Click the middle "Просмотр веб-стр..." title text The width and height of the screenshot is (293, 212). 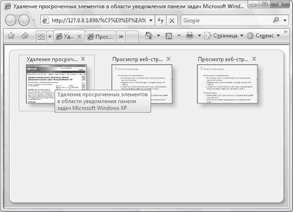pyautogui.click(x=138, y=59)
